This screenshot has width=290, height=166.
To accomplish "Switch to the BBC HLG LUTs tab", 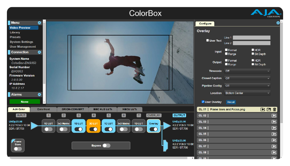I will coord(103,109).
